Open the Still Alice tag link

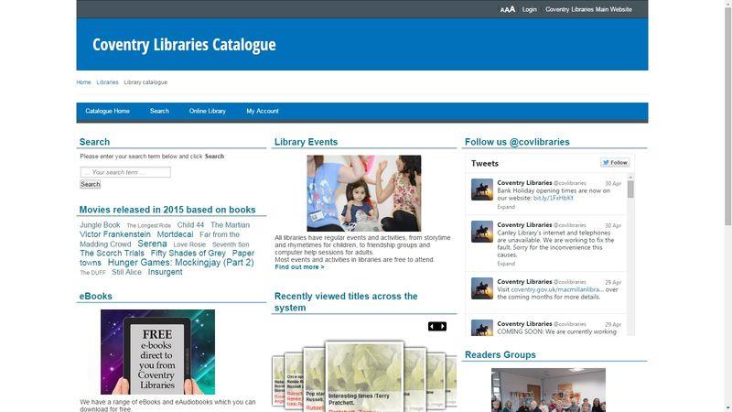click(126, 272)
